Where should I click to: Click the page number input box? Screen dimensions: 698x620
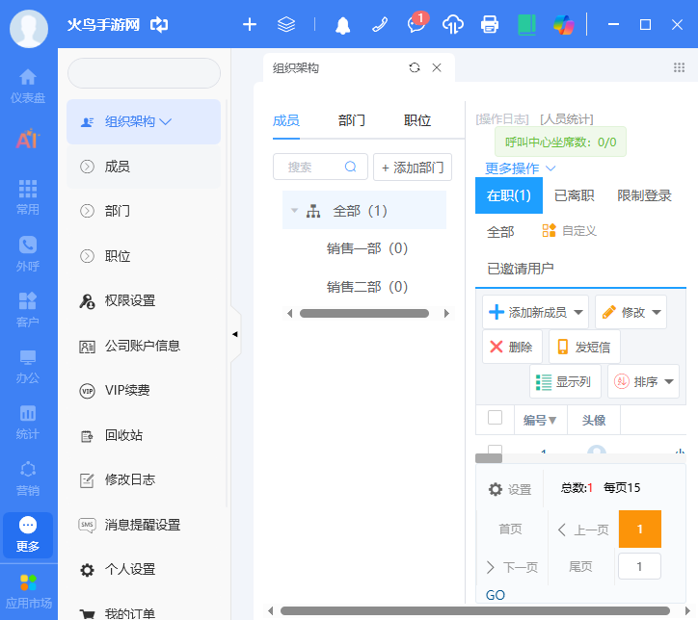[639, 566]
